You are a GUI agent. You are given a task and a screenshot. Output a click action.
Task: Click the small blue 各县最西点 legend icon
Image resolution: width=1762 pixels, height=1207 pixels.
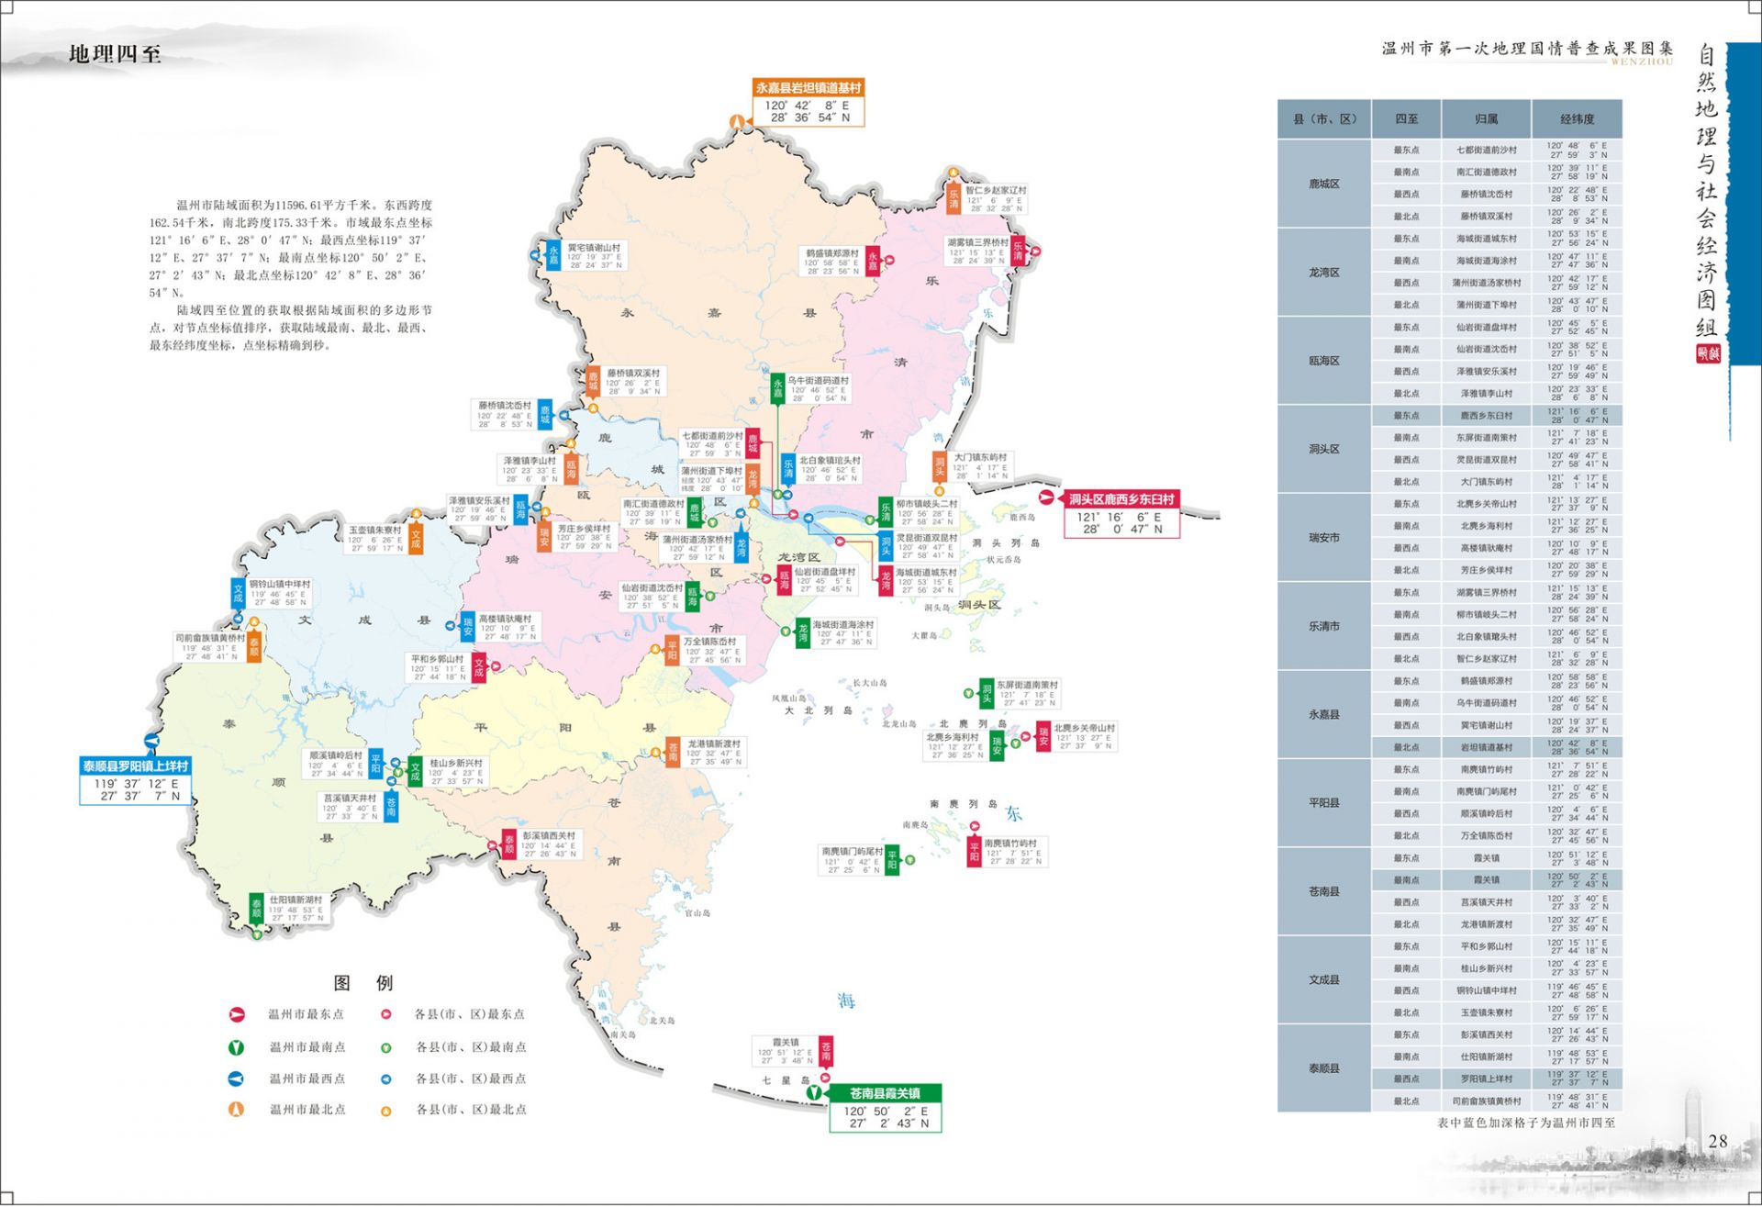point(386,1079)
